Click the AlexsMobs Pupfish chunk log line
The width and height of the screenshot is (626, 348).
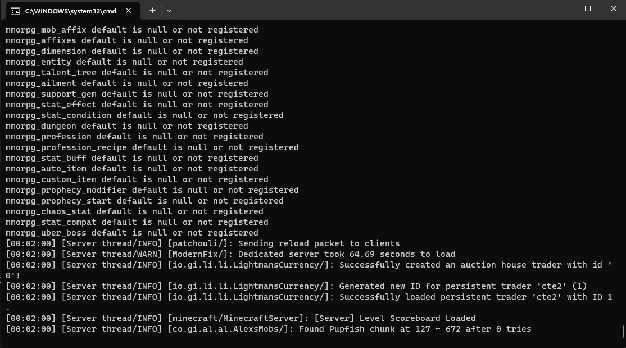tap(268, 329)
